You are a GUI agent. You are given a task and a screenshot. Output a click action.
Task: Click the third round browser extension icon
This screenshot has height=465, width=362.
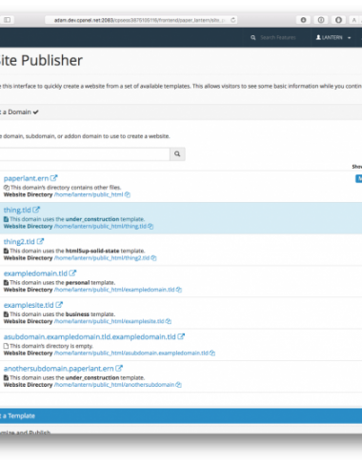click(338, 20)
